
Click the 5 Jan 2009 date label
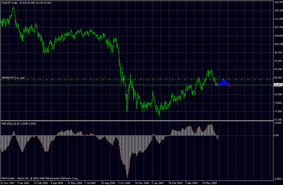point(158,183)
